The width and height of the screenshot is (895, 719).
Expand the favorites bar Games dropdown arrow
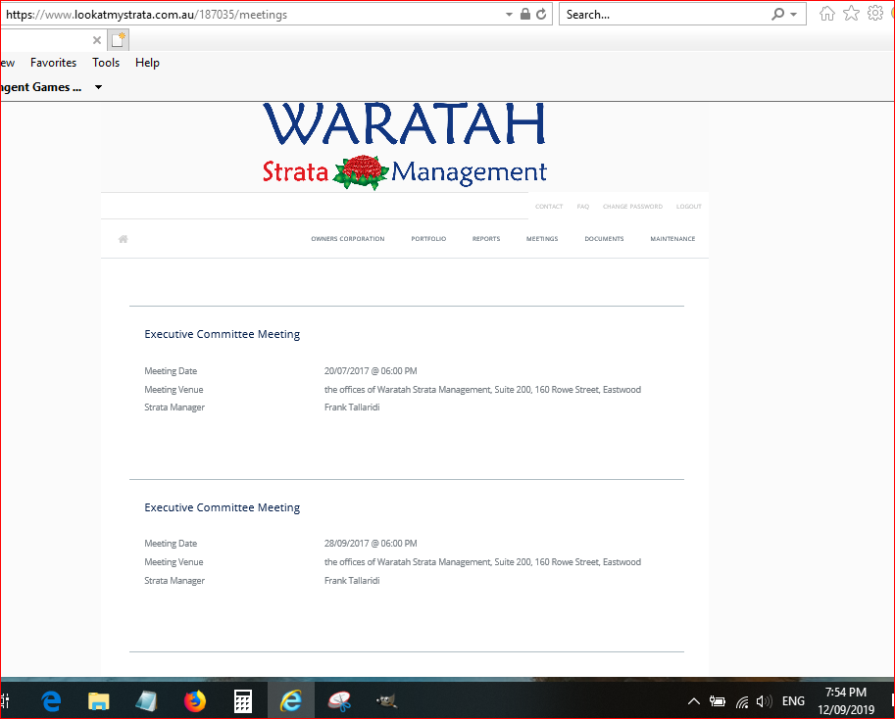[98, 87]
